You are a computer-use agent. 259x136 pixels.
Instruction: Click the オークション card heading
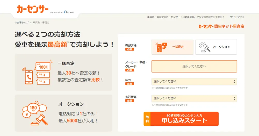pos(71,104)
